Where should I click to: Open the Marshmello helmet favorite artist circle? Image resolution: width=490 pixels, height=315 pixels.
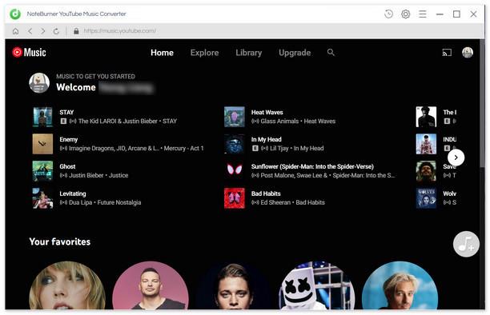pos(316,285)
